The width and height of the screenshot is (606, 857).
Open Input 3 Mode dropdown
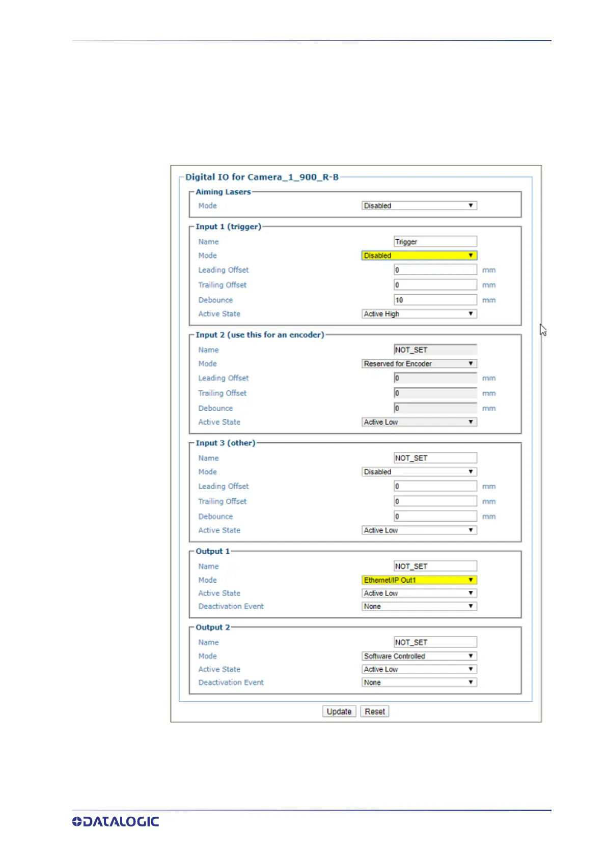point(419,472)
